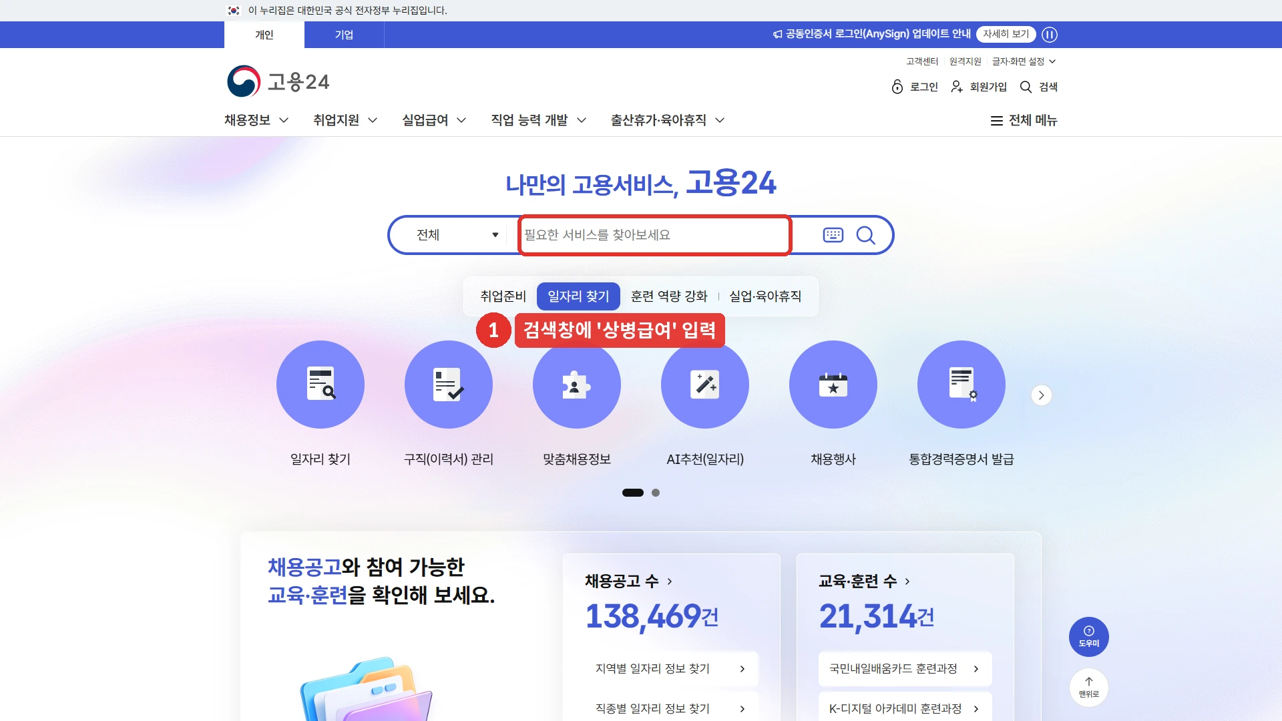Screen dimensions: 1282x721
Task: Open the virtual keyboard icon in search bar
Action: pyautogui.click(x=833, y=235)
